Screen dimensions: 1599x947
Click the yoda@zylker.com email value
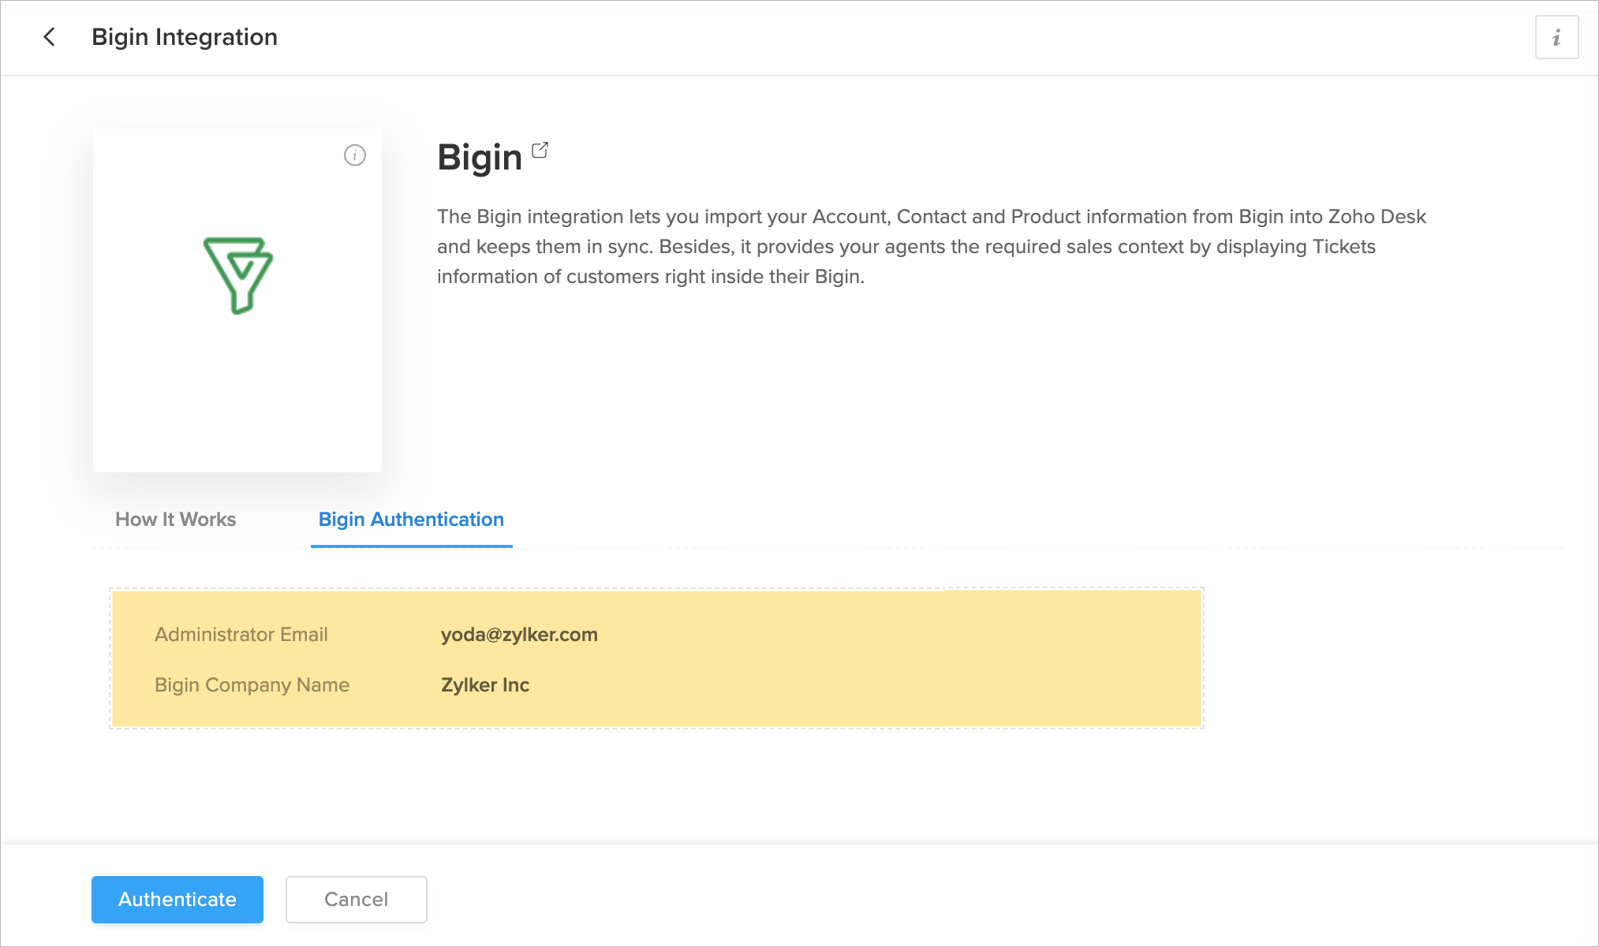519,635
